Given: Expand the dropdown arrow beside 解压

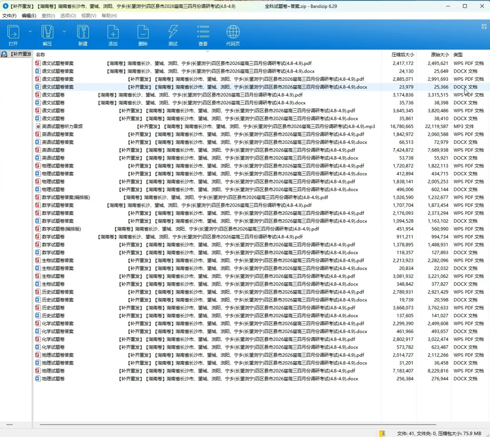Looking at the screenshot, I should pos(64,32).
